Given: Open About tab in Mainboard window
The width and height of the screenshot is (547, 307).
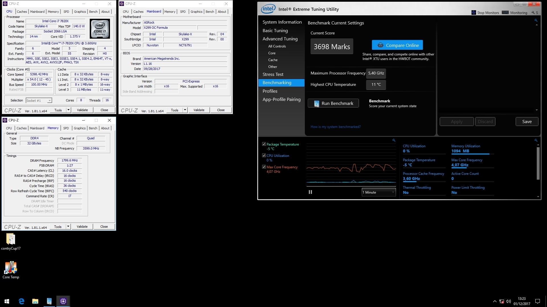Looking at the screenshot, I should tap(222, 12).
